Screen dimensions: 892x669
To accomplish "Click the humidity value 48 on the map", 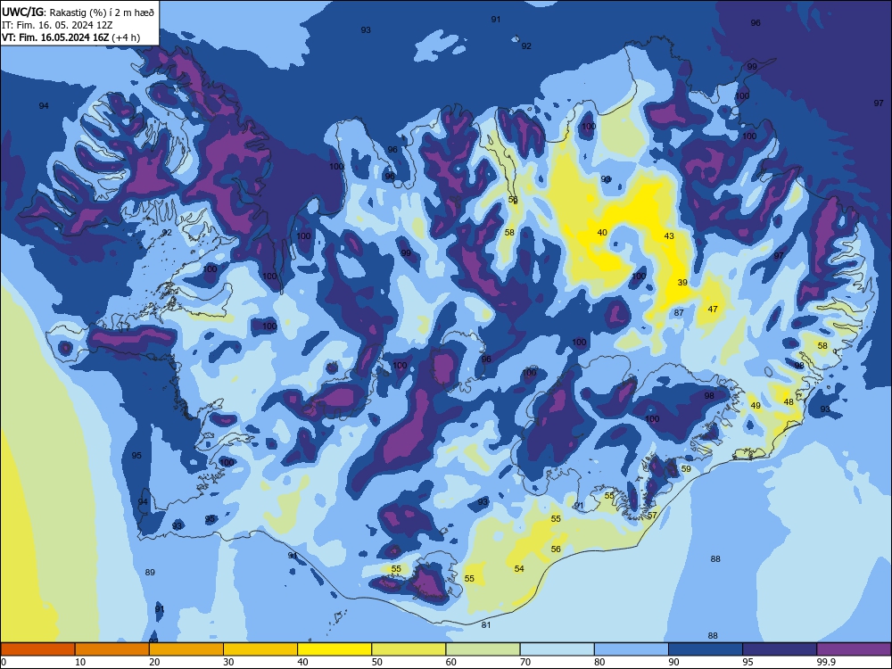I will [789, 401].
